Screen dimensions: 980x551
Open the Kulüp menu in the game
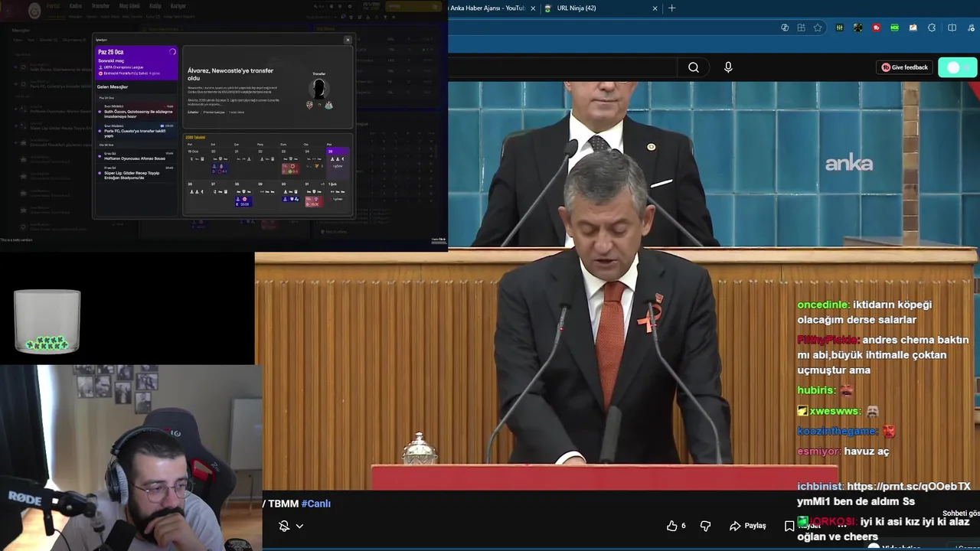155,6
